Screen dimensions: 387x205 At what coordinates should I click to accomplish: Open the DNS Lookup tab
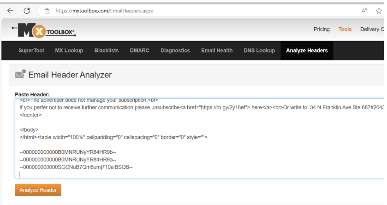(x=259, y=51)
